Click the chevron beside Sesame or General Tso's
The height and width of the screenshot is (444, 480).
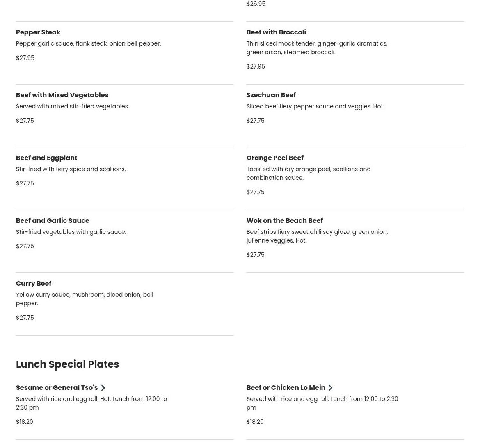[103, 388]
